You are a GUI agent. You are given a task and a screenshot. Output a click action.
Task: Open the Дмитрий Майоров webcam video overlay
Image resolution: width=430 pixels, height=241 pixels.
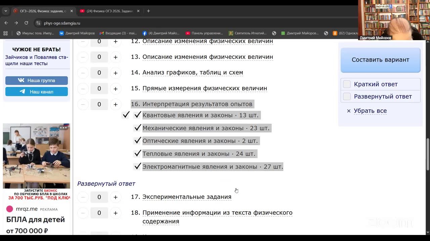(x=394, y=20)
